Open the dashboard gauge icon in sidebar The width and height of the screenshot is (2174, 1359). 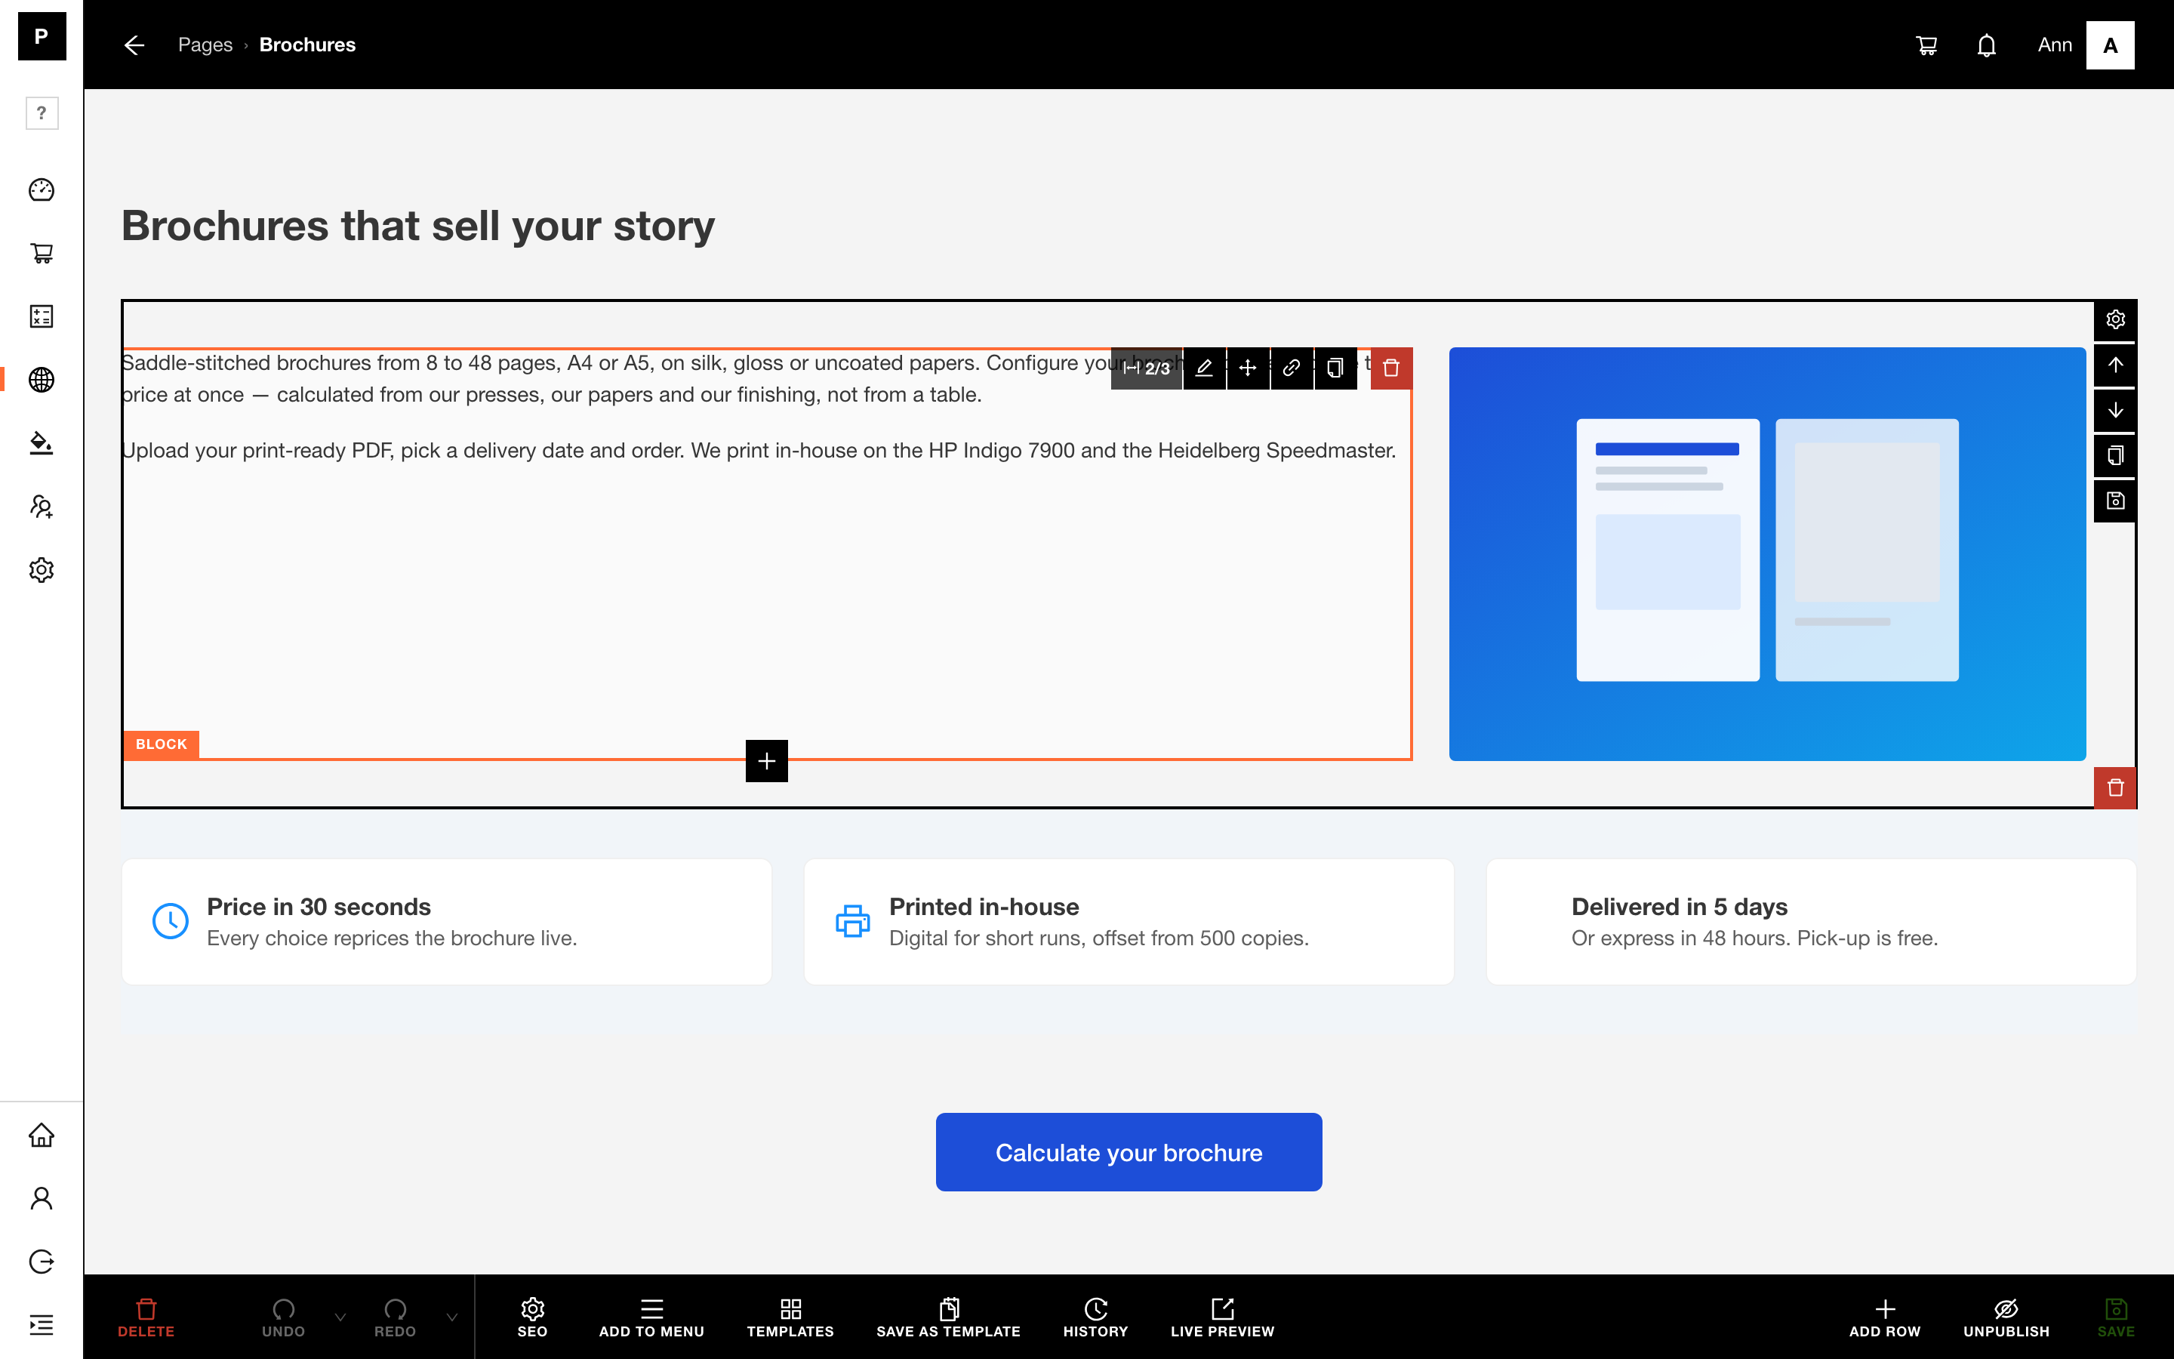pyautogui.click(x=42, y=190)
